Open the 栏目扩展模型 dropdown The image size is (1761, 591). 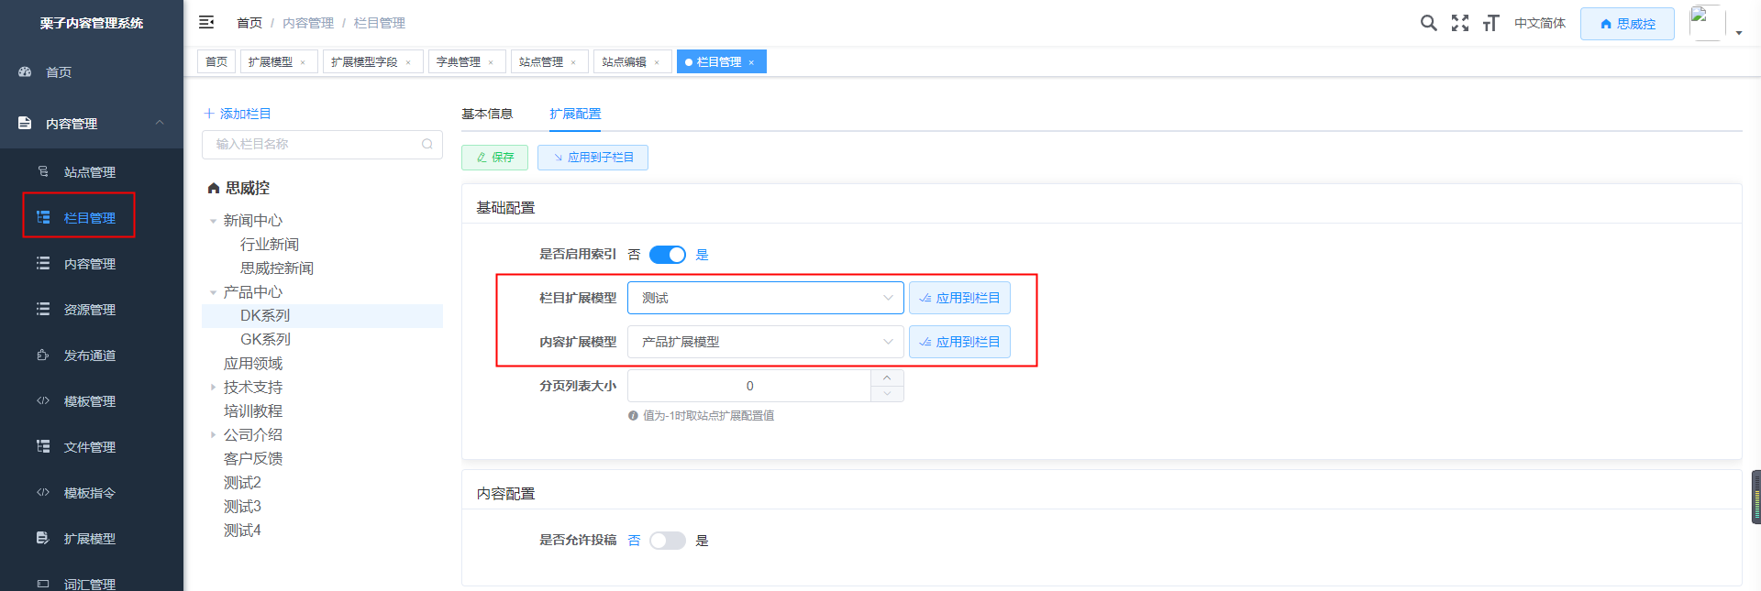click(765, 298)
